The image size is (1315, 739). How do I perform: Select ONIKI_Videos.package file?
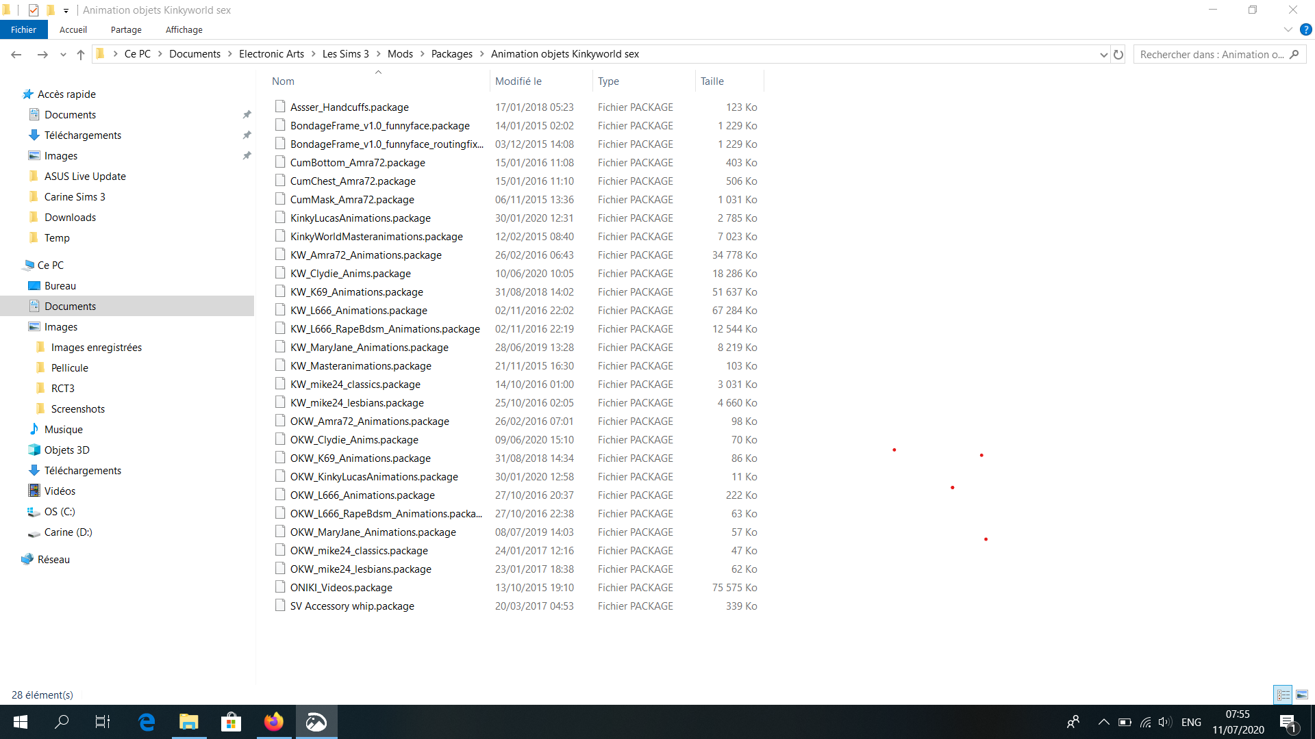[x=341, y=588]
